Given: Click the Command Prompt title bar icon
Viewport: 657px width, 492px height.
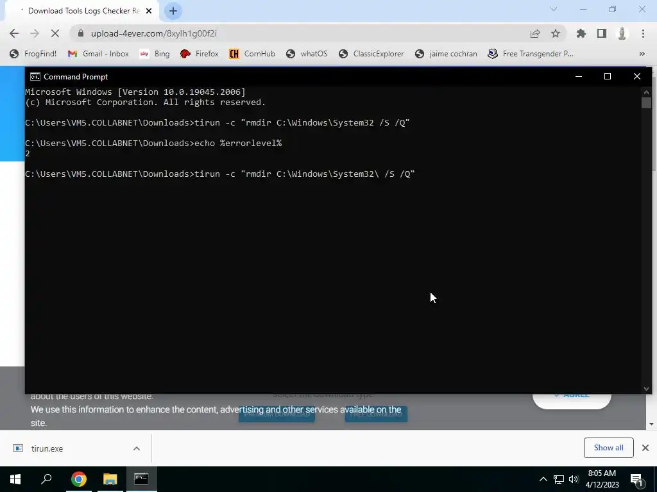Looking at the screenshot, I should point(35,77).
